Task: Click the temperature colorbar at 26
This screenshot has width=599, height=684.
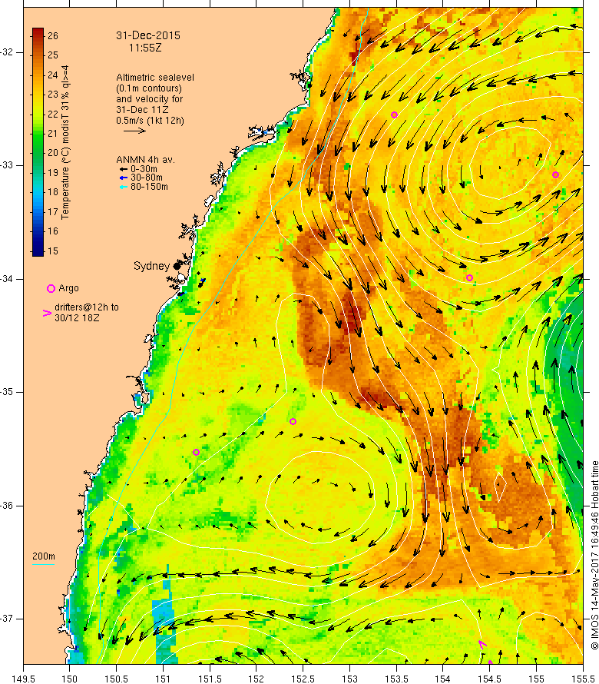Action: pyautogui.click(x=38, y=35)
